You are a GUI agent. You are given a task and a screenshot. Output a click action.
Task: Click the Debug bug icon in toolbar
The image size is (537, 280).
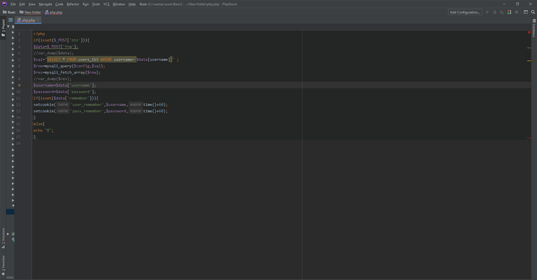pyautogui.click(x=495, y=12)
